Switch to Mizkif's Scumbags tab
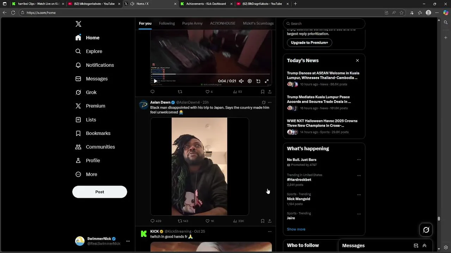Viewport: 451px width, 253px height. (x=258, y=23)
